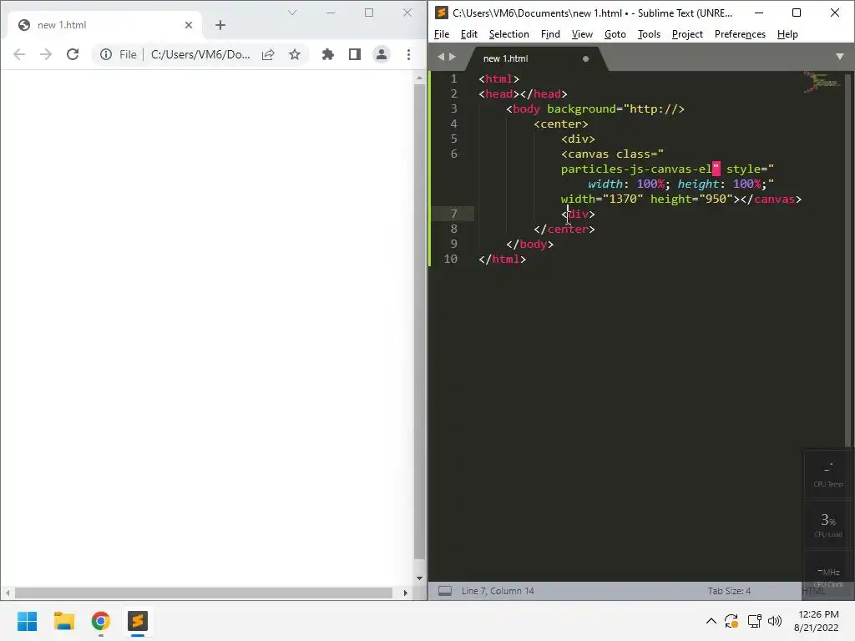855x641 pixels.
Task: Click Chrome vertical scrollbar track
Action: (419, 327)
